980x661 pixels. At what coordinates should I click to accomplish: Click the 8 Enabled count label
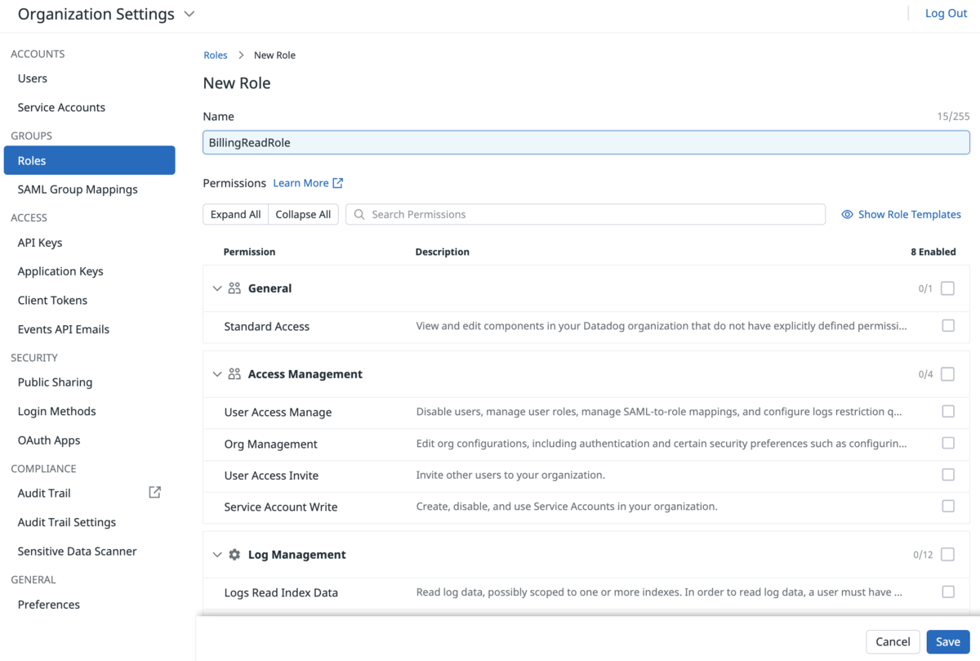(933, 252)
